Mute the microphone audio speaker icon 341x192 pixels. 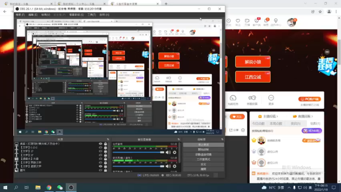[168, 166]
